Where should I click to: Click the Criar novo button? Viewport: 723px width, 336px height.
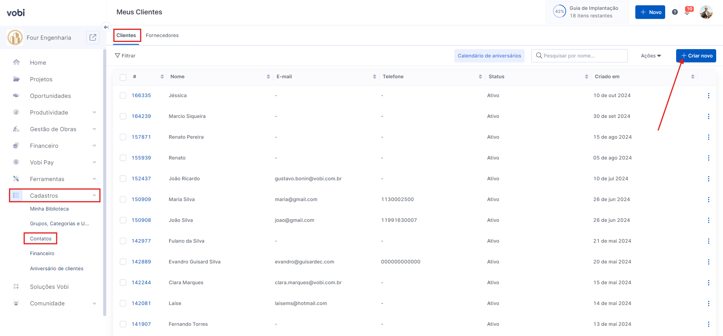[696, 56]
